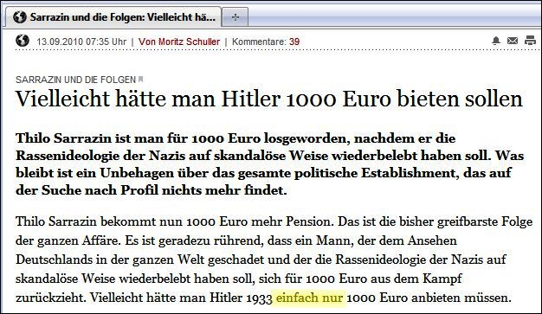
Task: Select the Sarrazin und die Folgen browser tab
Action: (113, 17)
